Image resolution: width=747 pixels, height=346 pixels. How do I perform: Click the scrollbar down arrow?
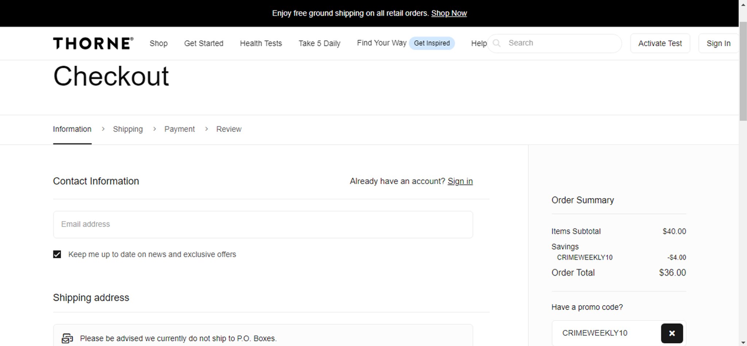(743, 343)
